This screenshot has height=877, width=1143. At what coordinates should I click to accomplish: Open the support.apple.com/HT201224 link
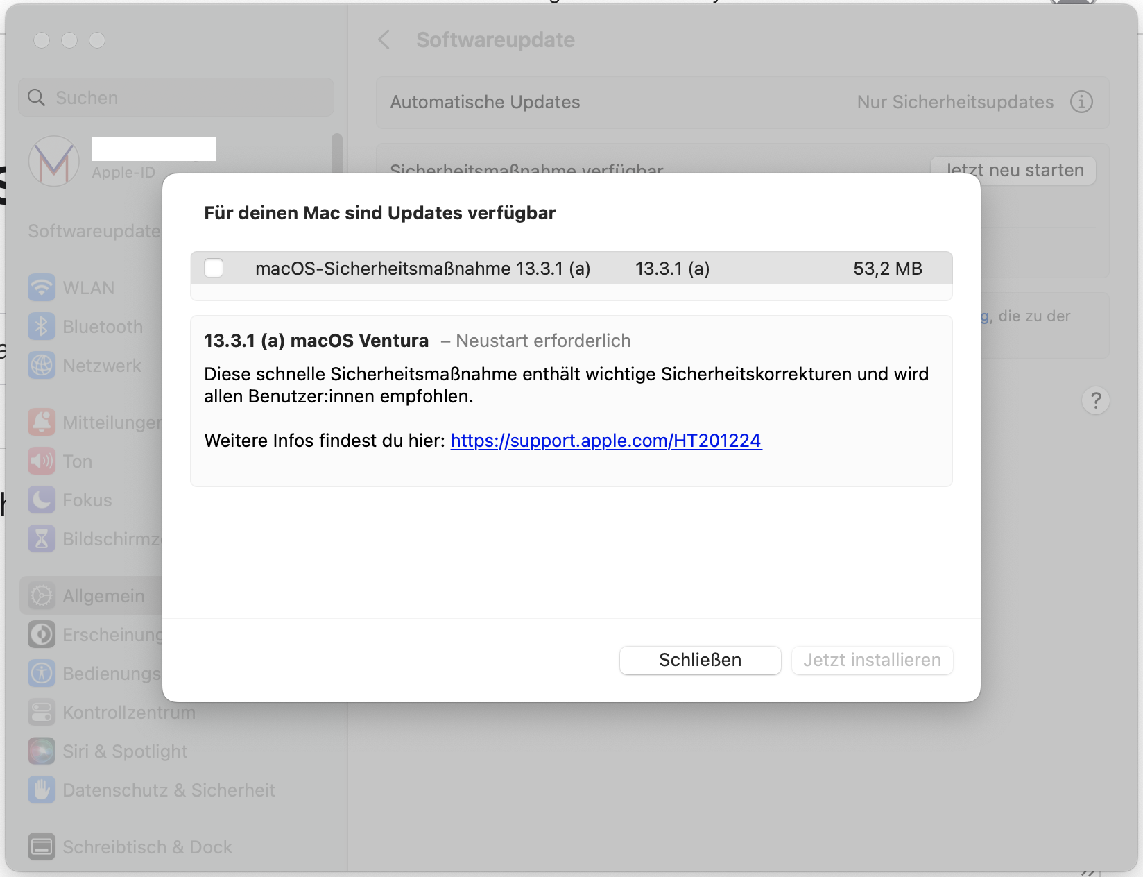[x=606, y=441]
